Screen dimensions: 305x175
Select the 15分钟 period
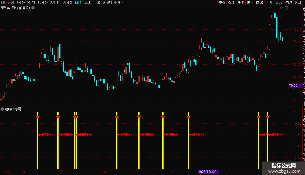(43, 2)
